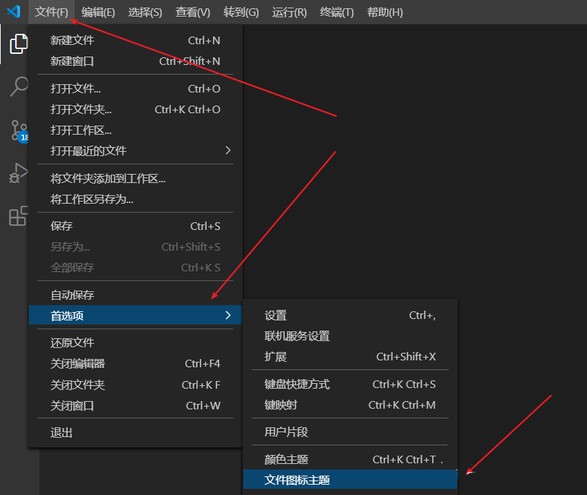Open 扩展 in the Preferences submenu
Viewport: 587px width, 495px height.
click(350, 357)
